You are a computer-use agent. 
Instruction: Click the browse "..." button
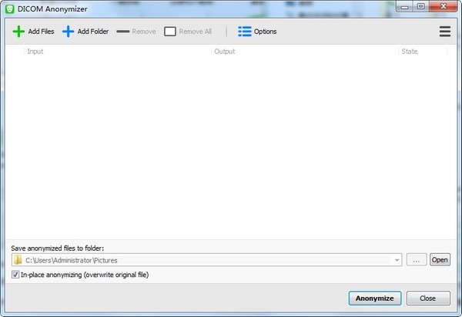[417, 260]
